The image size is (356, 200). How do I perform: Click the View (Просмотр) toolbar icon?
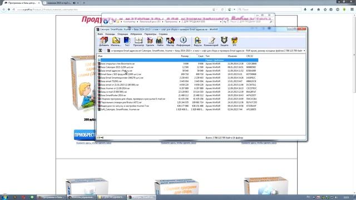pyautogui.click(x=139, y=42)
